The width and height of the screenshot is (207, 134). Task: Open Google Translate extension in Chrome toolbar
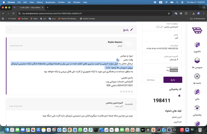(176, 13)
